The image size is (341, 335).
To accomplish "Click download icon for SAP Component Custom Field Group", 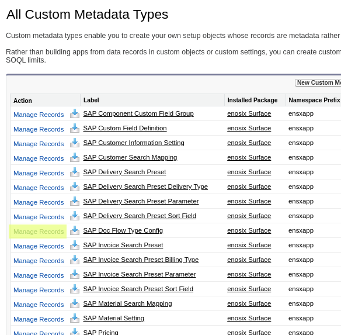I will tap(75, 113).
